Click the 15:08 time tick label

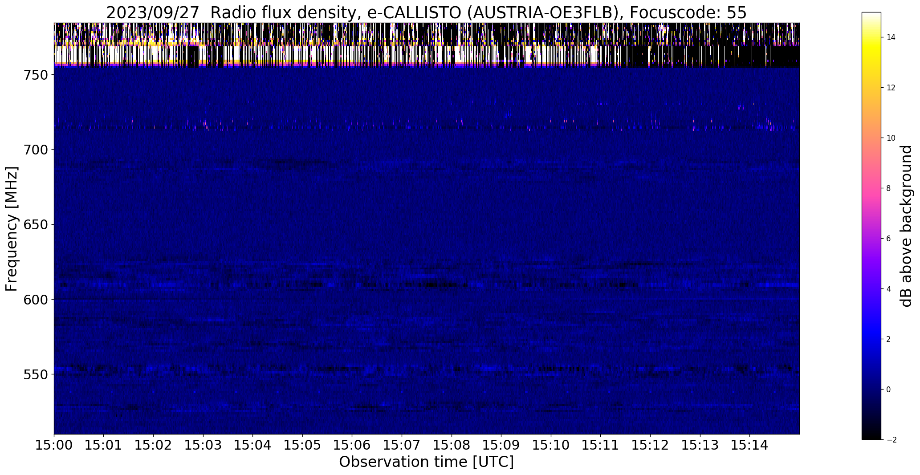click(x=452, y=446)
